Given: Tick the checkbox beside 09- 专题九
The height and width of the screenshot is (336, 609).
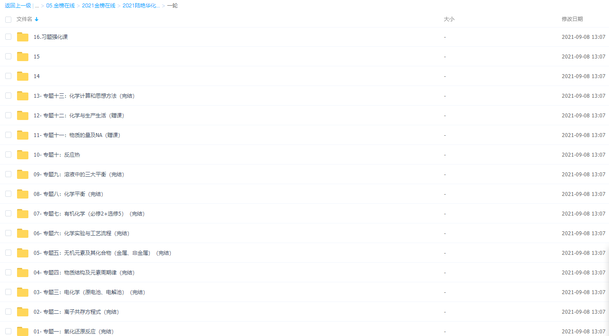Looking at the screenshot, I should click(8, 174).
